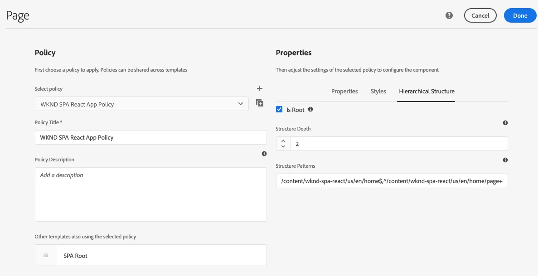Click Structure Patterns info icon

pyautogui.click(x=505, y=160)
